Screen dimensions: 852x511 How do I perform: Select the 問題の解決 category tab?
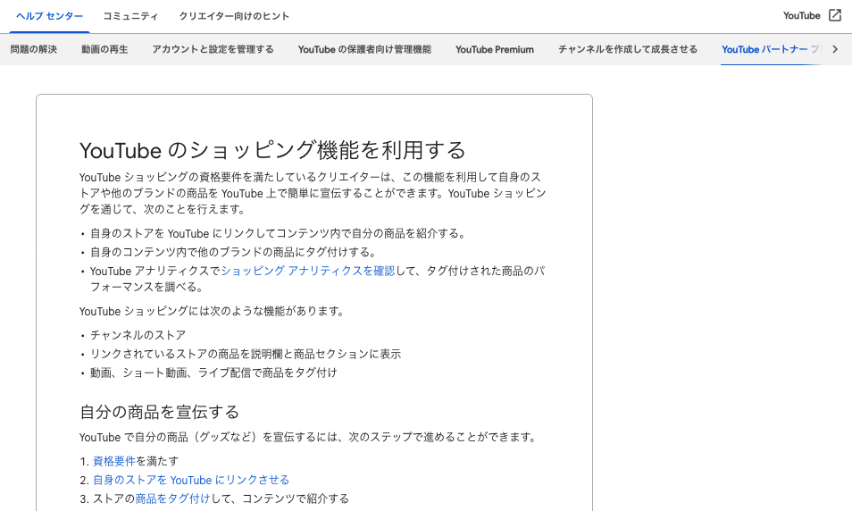tap(34, 49)
